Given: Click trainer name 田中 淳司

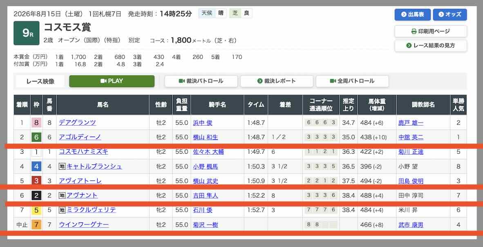Looking at the screenshot, I should coord(411,195).
